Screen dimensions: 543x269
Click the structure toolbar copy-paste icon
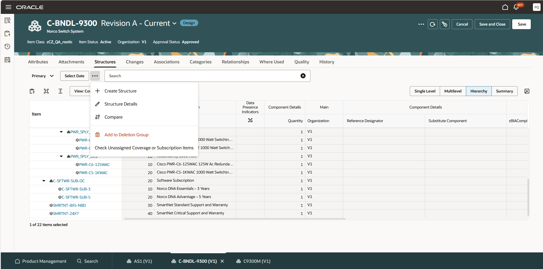pos(32,91)
